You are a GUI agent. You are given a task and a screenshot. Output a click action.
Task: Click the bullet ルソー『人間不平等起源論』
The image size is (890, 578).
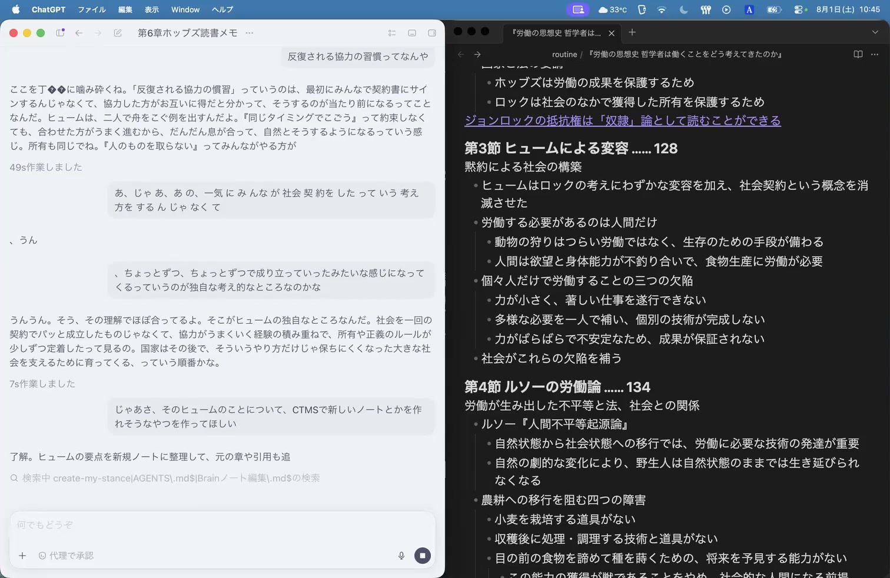tap(555, 424)
